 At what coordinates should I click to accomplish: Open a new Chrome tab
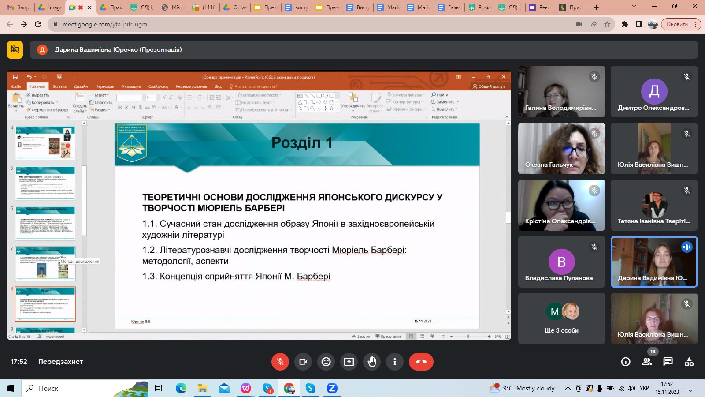point(596,7)
